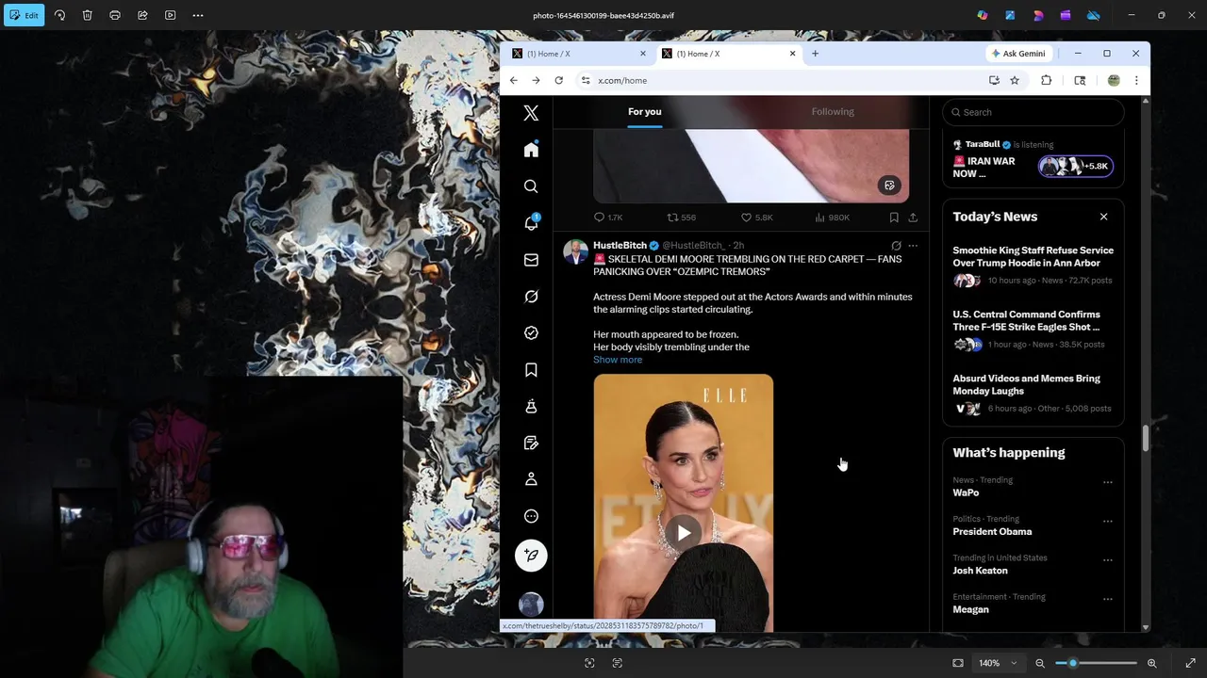The image size is (1207, 678).
Task: Click the Grok icon on HustleBitch post
Action: [896, 246]
